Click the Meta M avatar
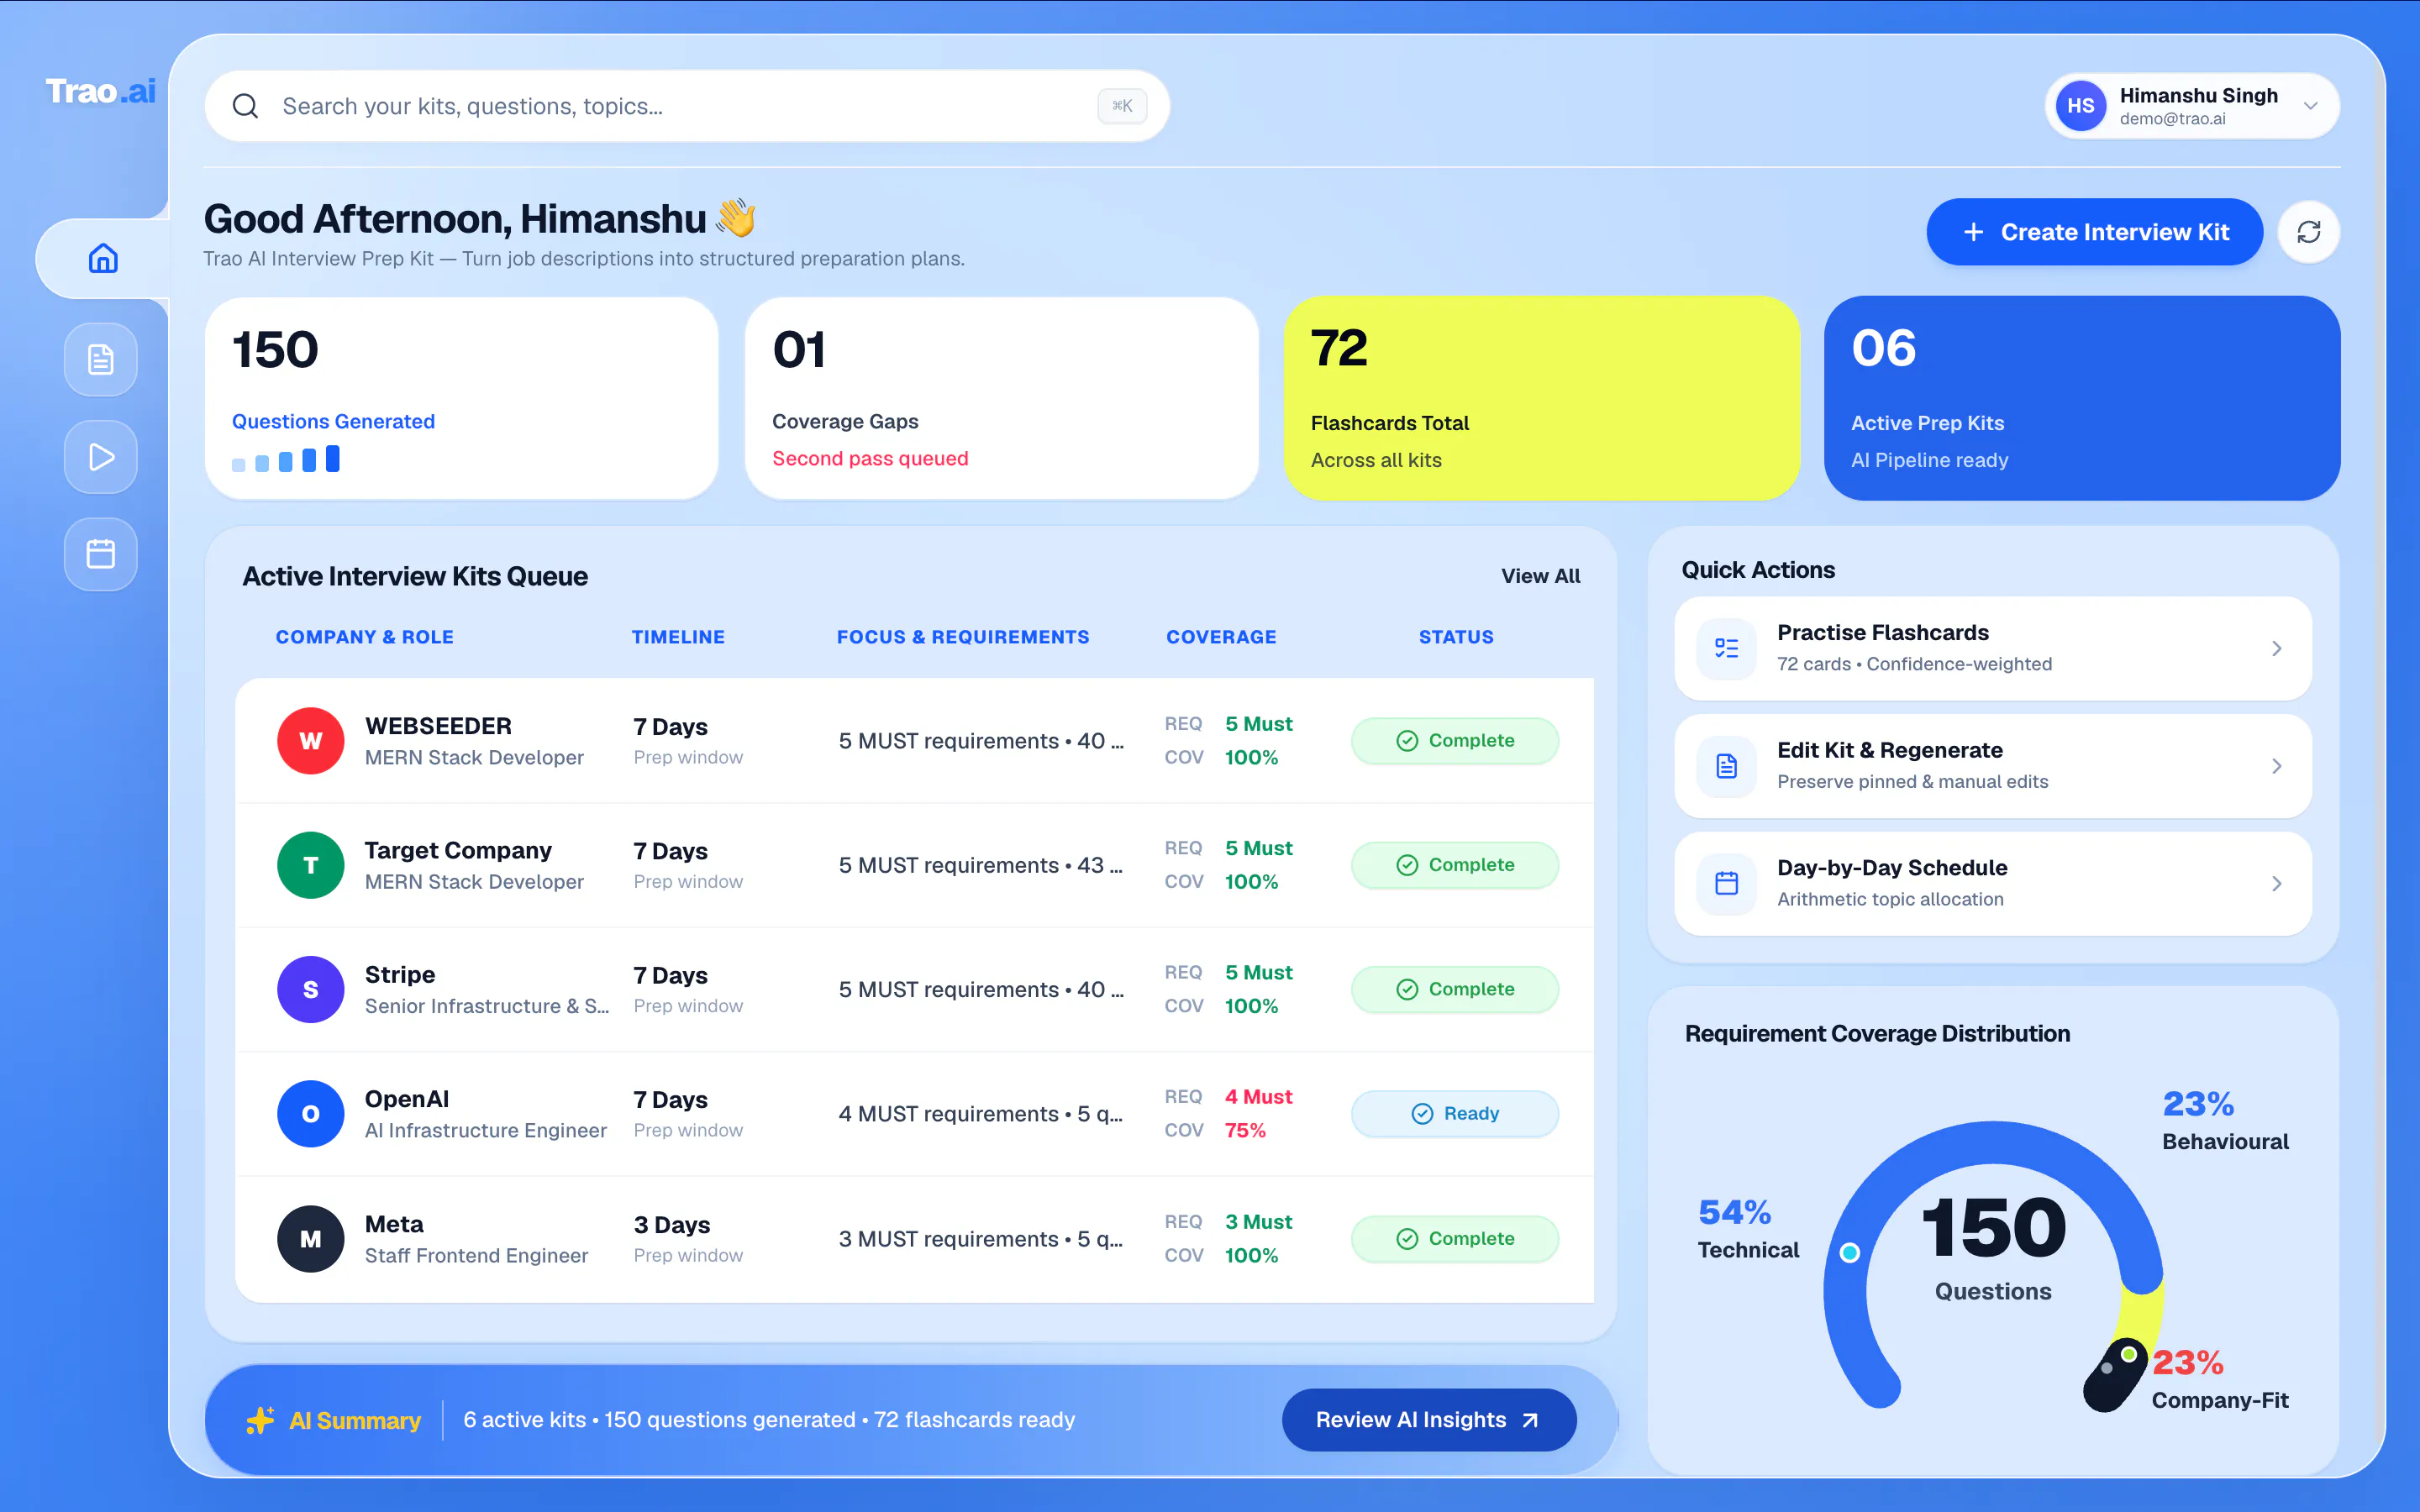 click(311, 1238)
